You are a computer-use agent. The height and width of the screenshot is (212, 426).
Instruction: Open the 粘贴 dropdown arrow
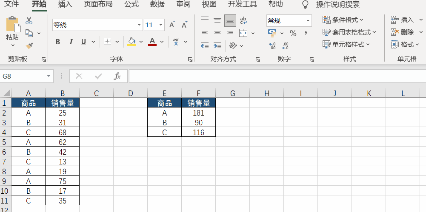point(13,45)
